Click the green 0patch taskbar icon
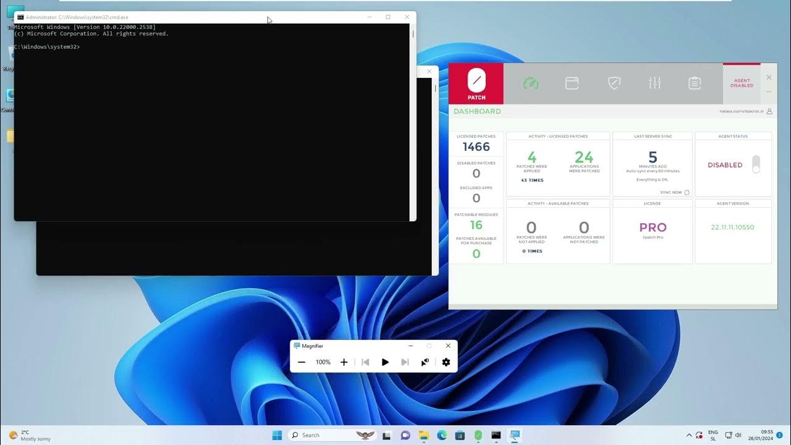This screenshot has height=445, width=791. 478,435
